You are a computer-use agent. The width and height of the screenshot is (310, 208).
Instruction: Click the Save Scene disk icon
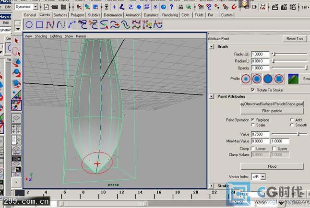63,7
